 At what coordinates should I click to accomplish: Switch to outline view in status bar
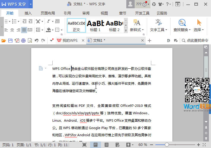[x=106, y=145]
